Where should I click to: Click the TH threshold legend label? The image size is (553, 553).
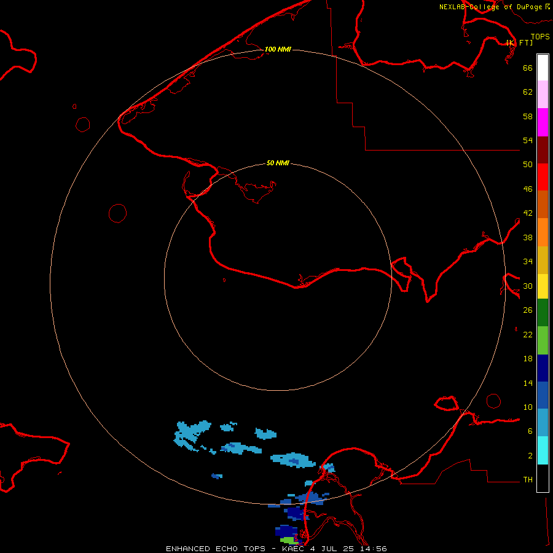[528, 480]
